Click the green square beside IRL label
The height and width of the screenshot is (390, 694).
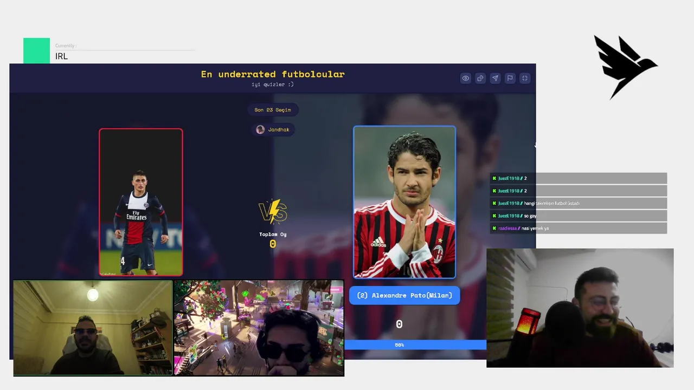36,50
